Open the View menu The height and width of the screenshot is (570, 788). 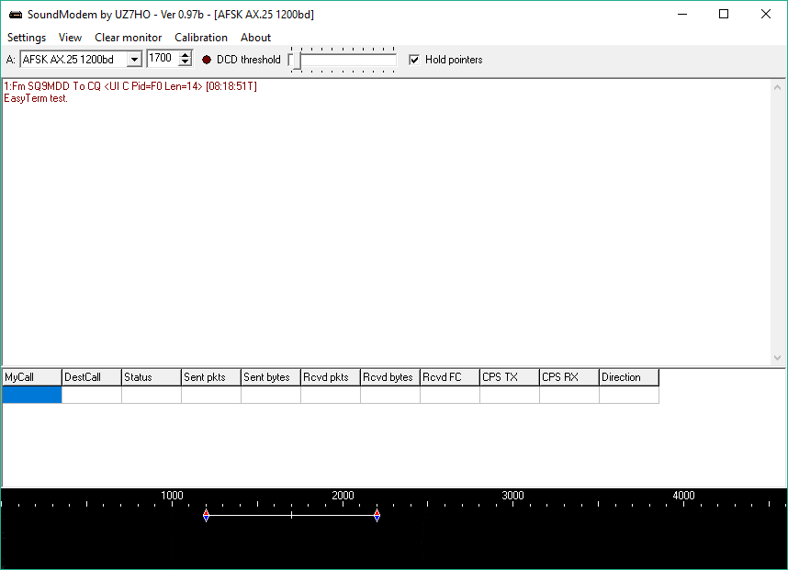(70, 38)
